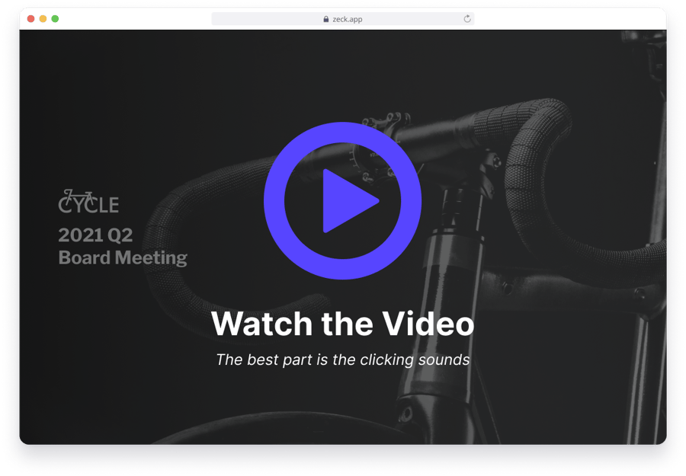
Task: Select the "2021 Q2" title line
Action: pyautogui.click(x=95, y=235)
